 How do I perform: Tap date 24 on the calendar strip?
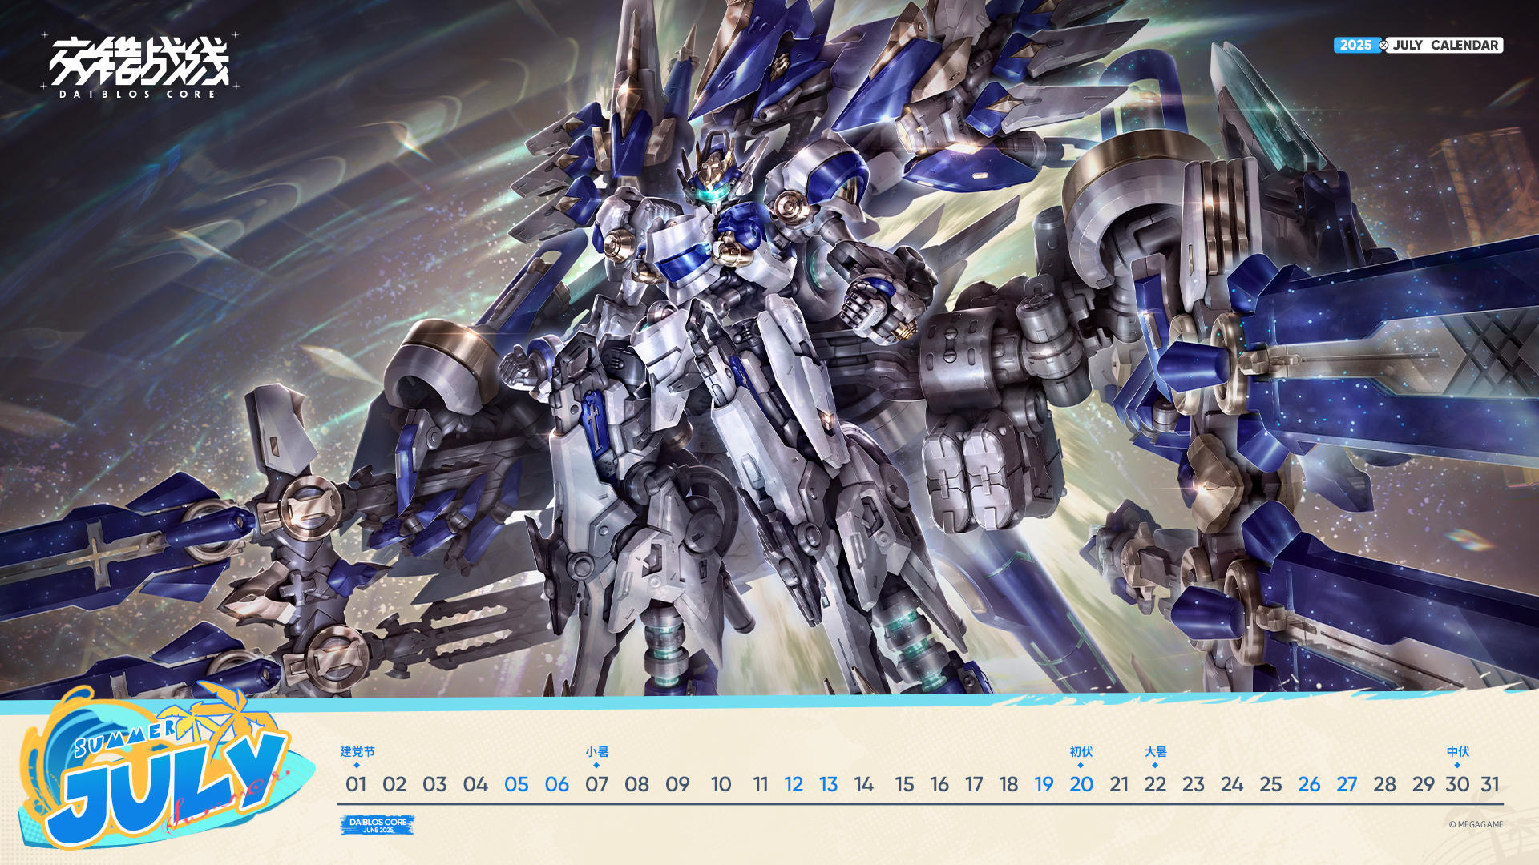coord(1232,784)
